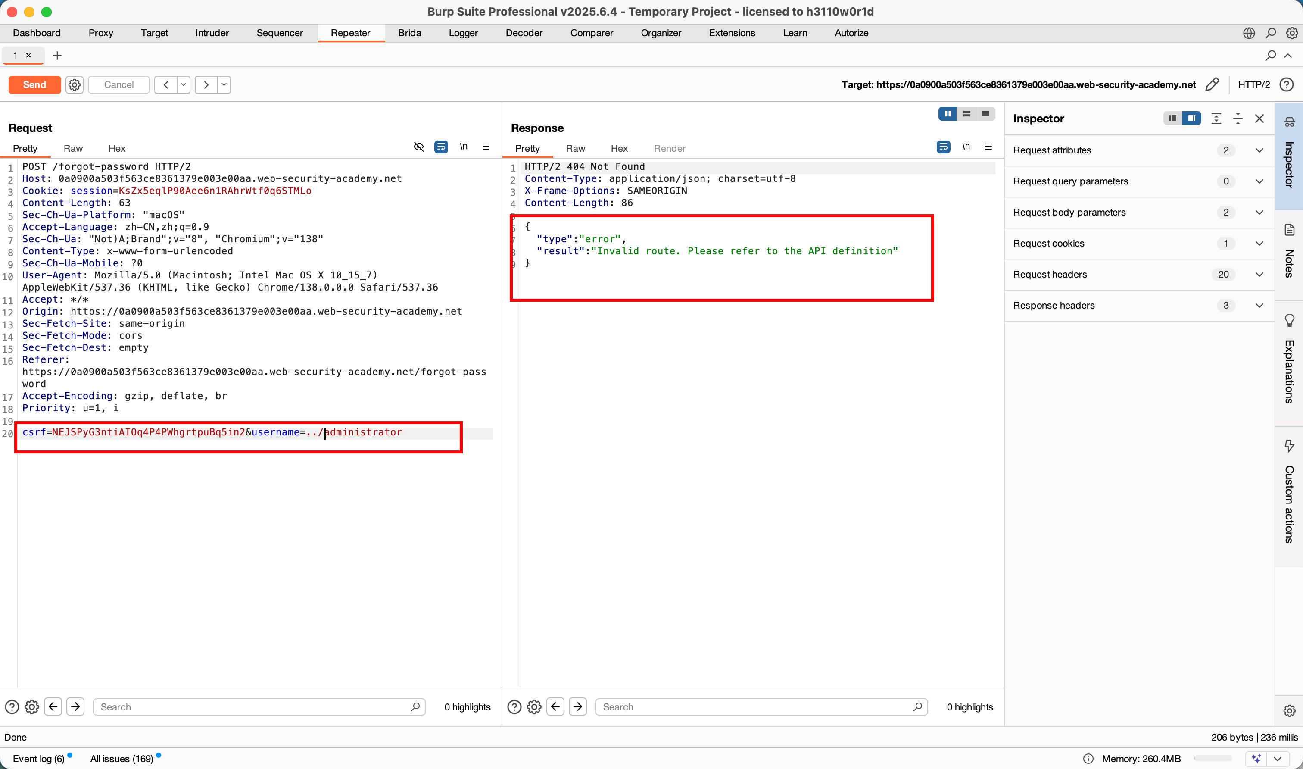Toggle line wrap icon in Request panel
Screen dimensions: 1303x769
tap(441, 147)
